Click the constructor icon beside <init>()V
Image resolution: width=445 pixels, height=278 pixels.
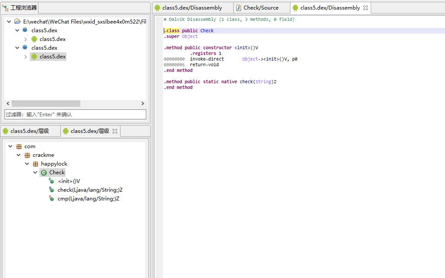pyautogui.click(x=52, y=181)
